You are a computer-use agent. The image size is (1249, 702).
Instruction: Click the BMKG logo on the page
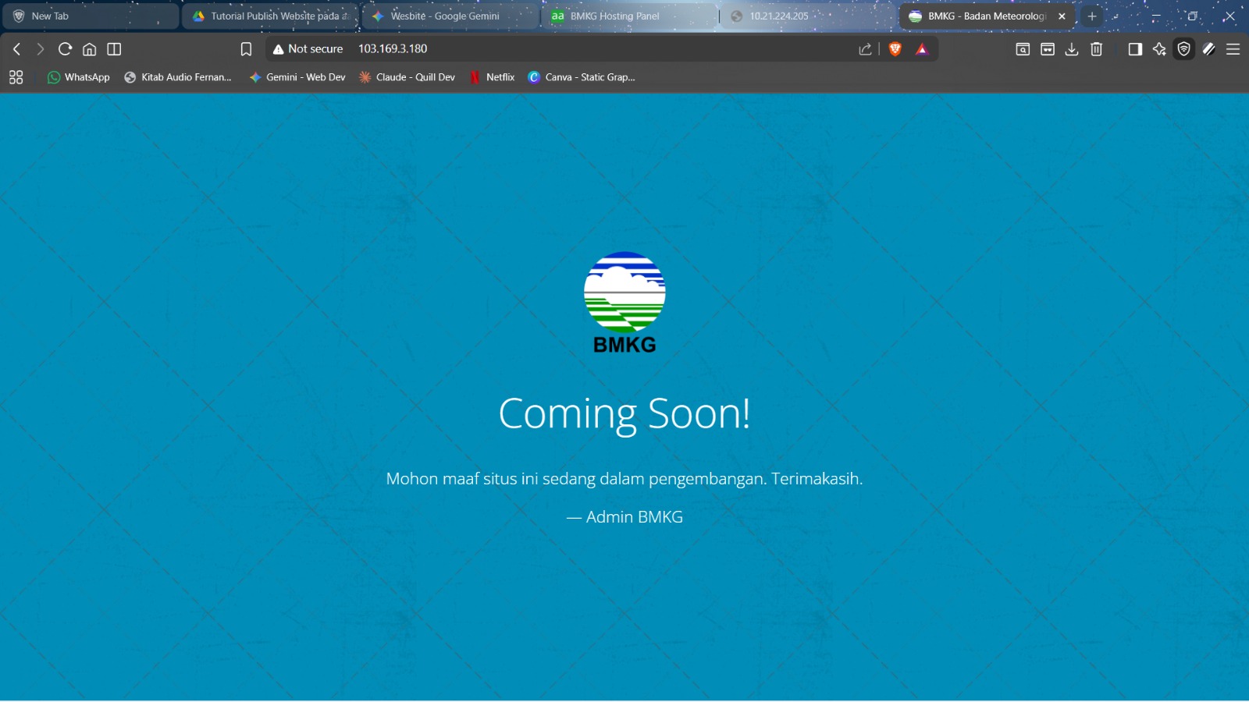(x=624, y=303)
